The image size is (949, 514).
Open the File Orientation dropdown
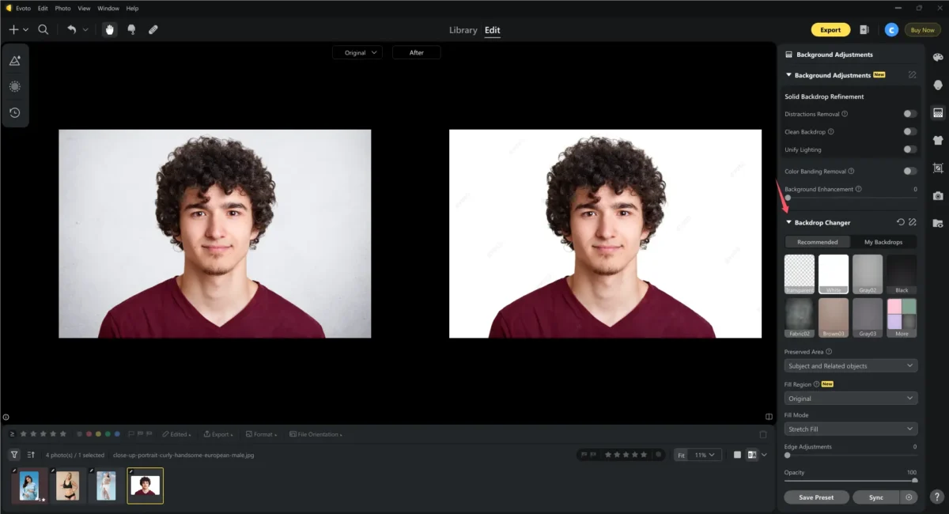[x=316, y=434]
